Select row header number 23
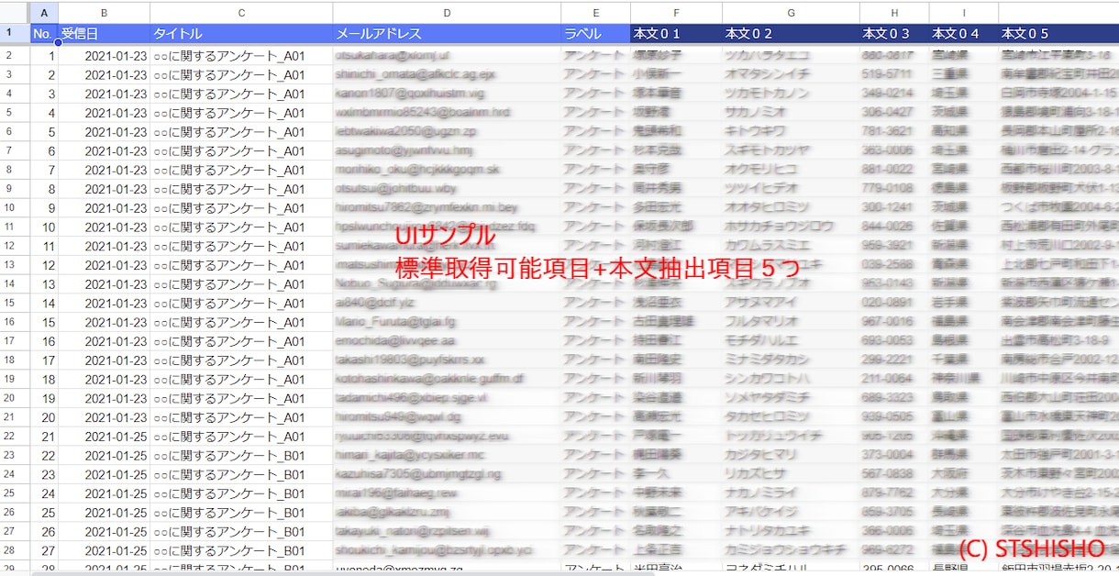The height and width of the screenshot is (576, 1119). [15, 455]
